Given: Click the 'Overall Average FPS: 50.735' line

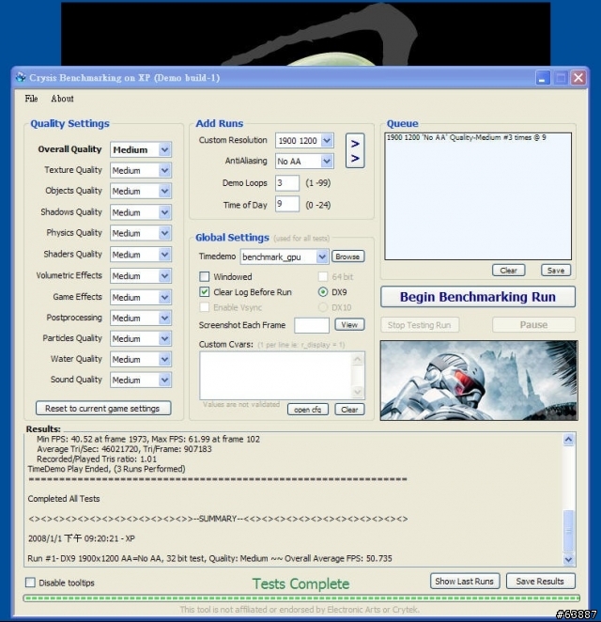Looking at the screenshot, I should (x=338, y=558).
